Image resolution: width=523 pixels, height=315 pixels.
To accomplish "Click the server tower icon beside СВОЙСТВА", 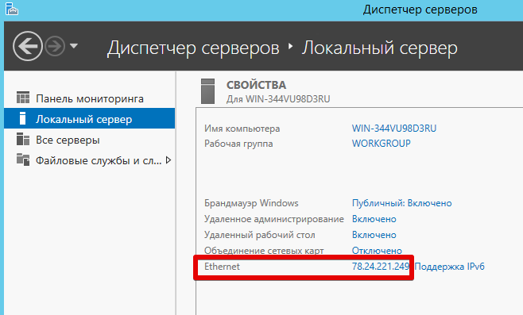I will coord(207,91).
